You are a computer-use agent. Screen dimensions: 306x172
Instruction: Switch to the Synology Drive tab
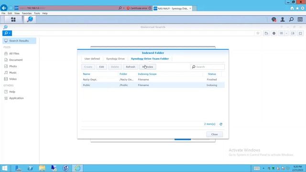point(115,59)
